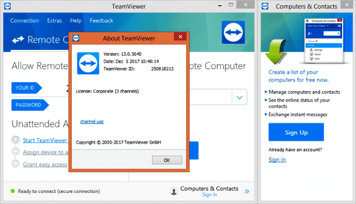Click the TeamViewer title bar icon in main window

pyautogui.click(x=7, y=6)
